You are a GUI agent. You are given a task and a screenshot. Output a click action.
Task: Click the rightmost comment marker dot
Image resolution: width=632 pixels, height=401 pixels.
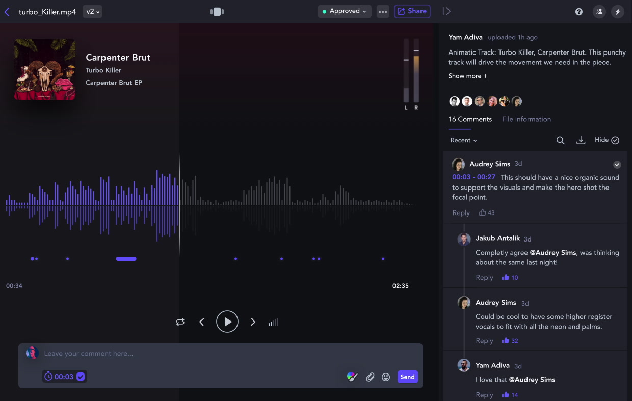click(383, 259)
